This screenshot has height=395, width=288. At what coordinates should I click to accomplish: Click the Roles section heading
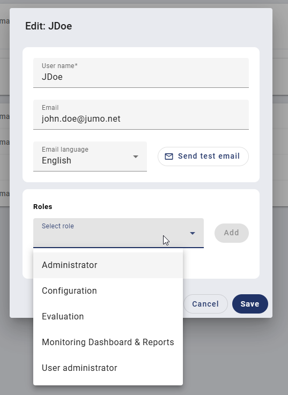pyautogui.click(x=42, y=206)
